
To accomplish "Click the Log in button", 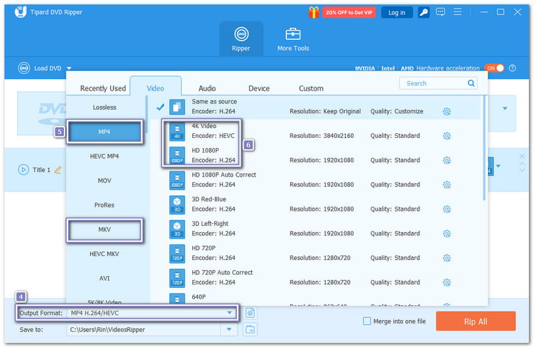I will [396, 12].
